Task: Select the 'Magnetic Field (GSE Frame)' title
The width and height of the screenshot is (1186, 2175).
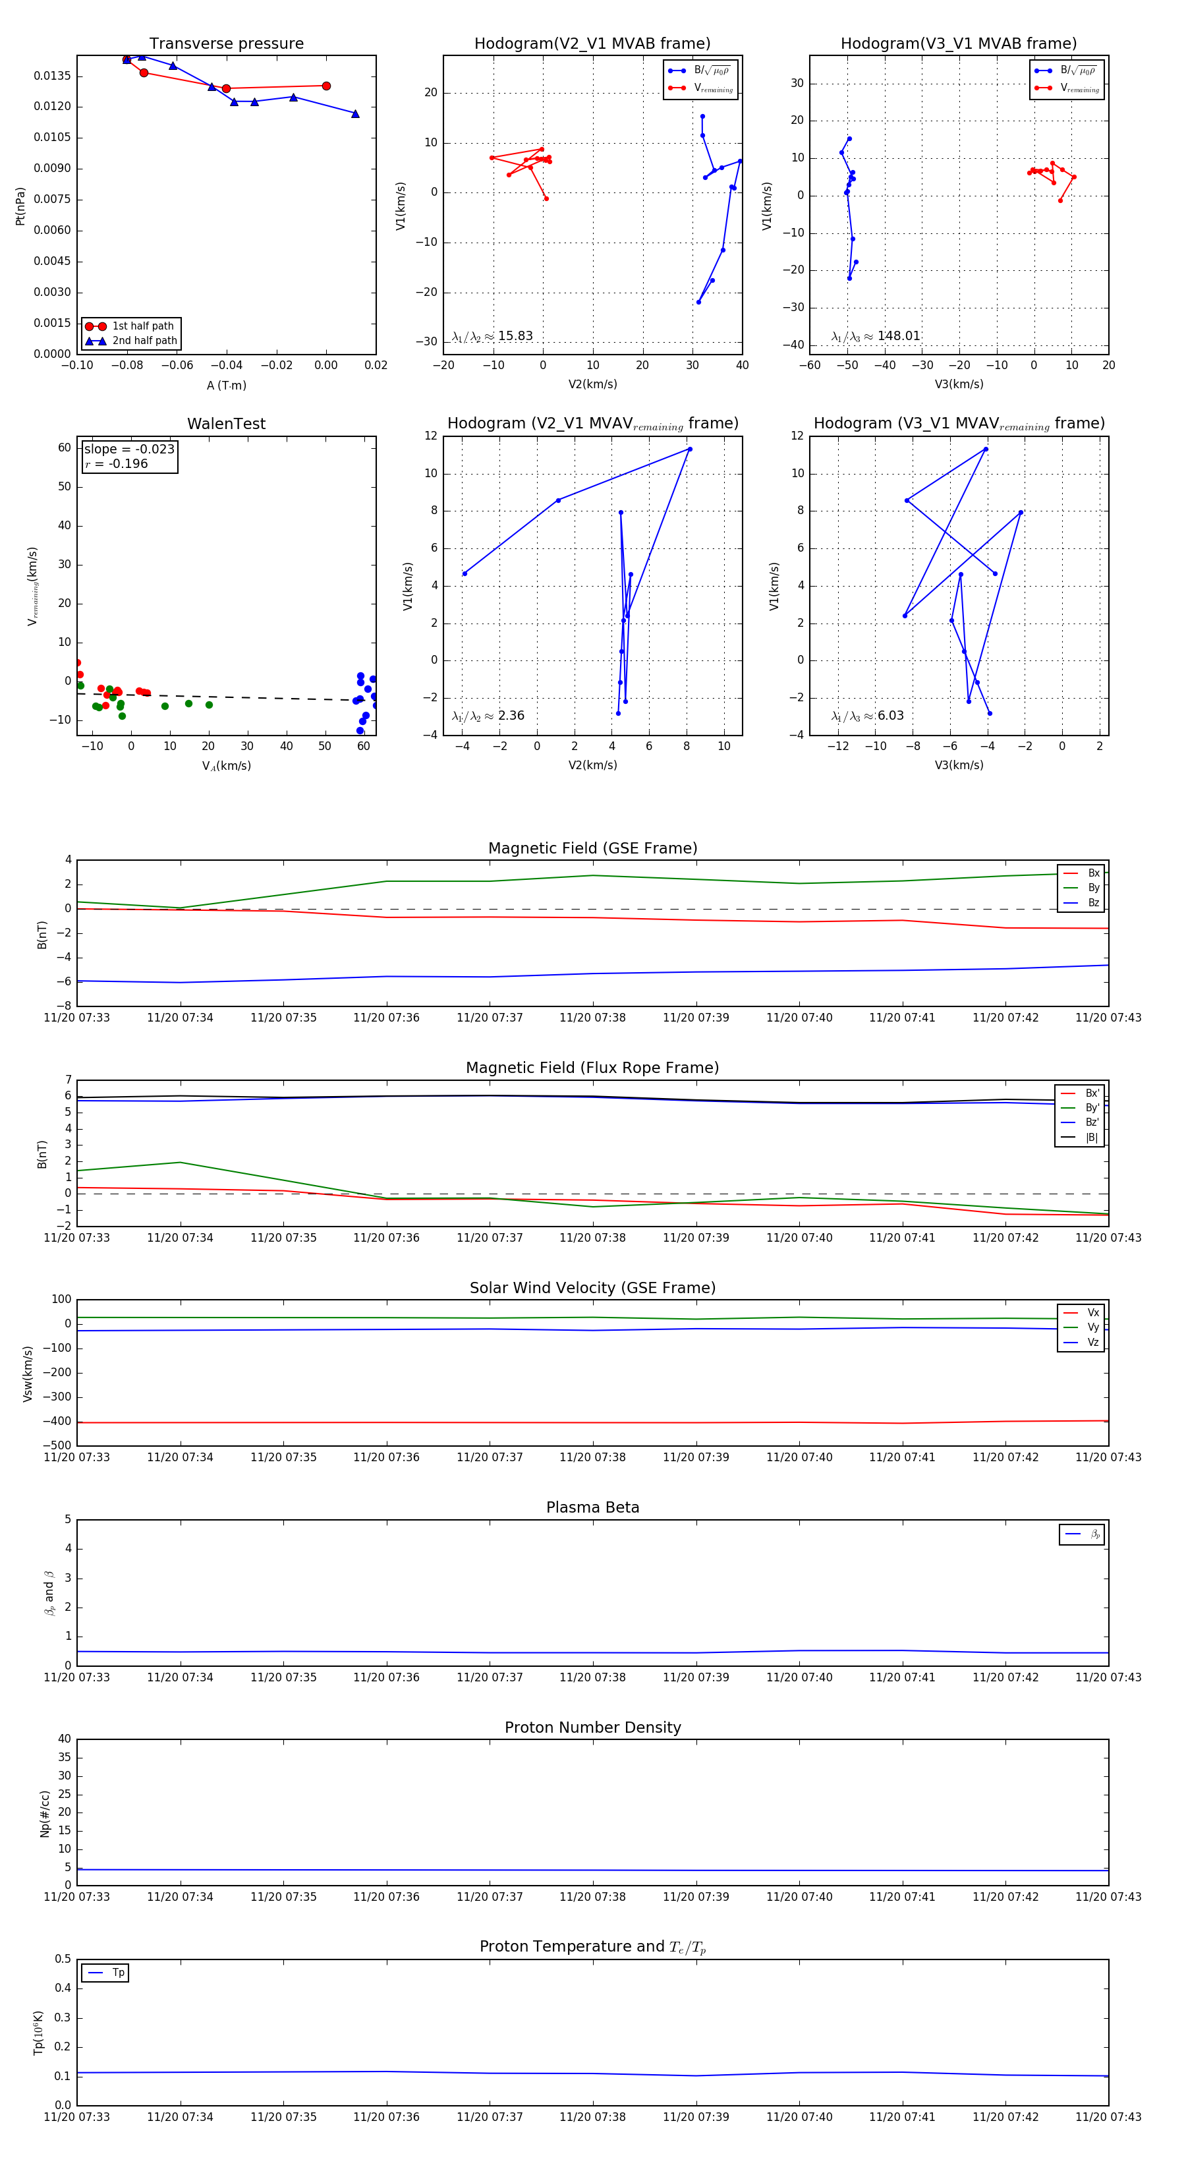Action: coord(592,848)
